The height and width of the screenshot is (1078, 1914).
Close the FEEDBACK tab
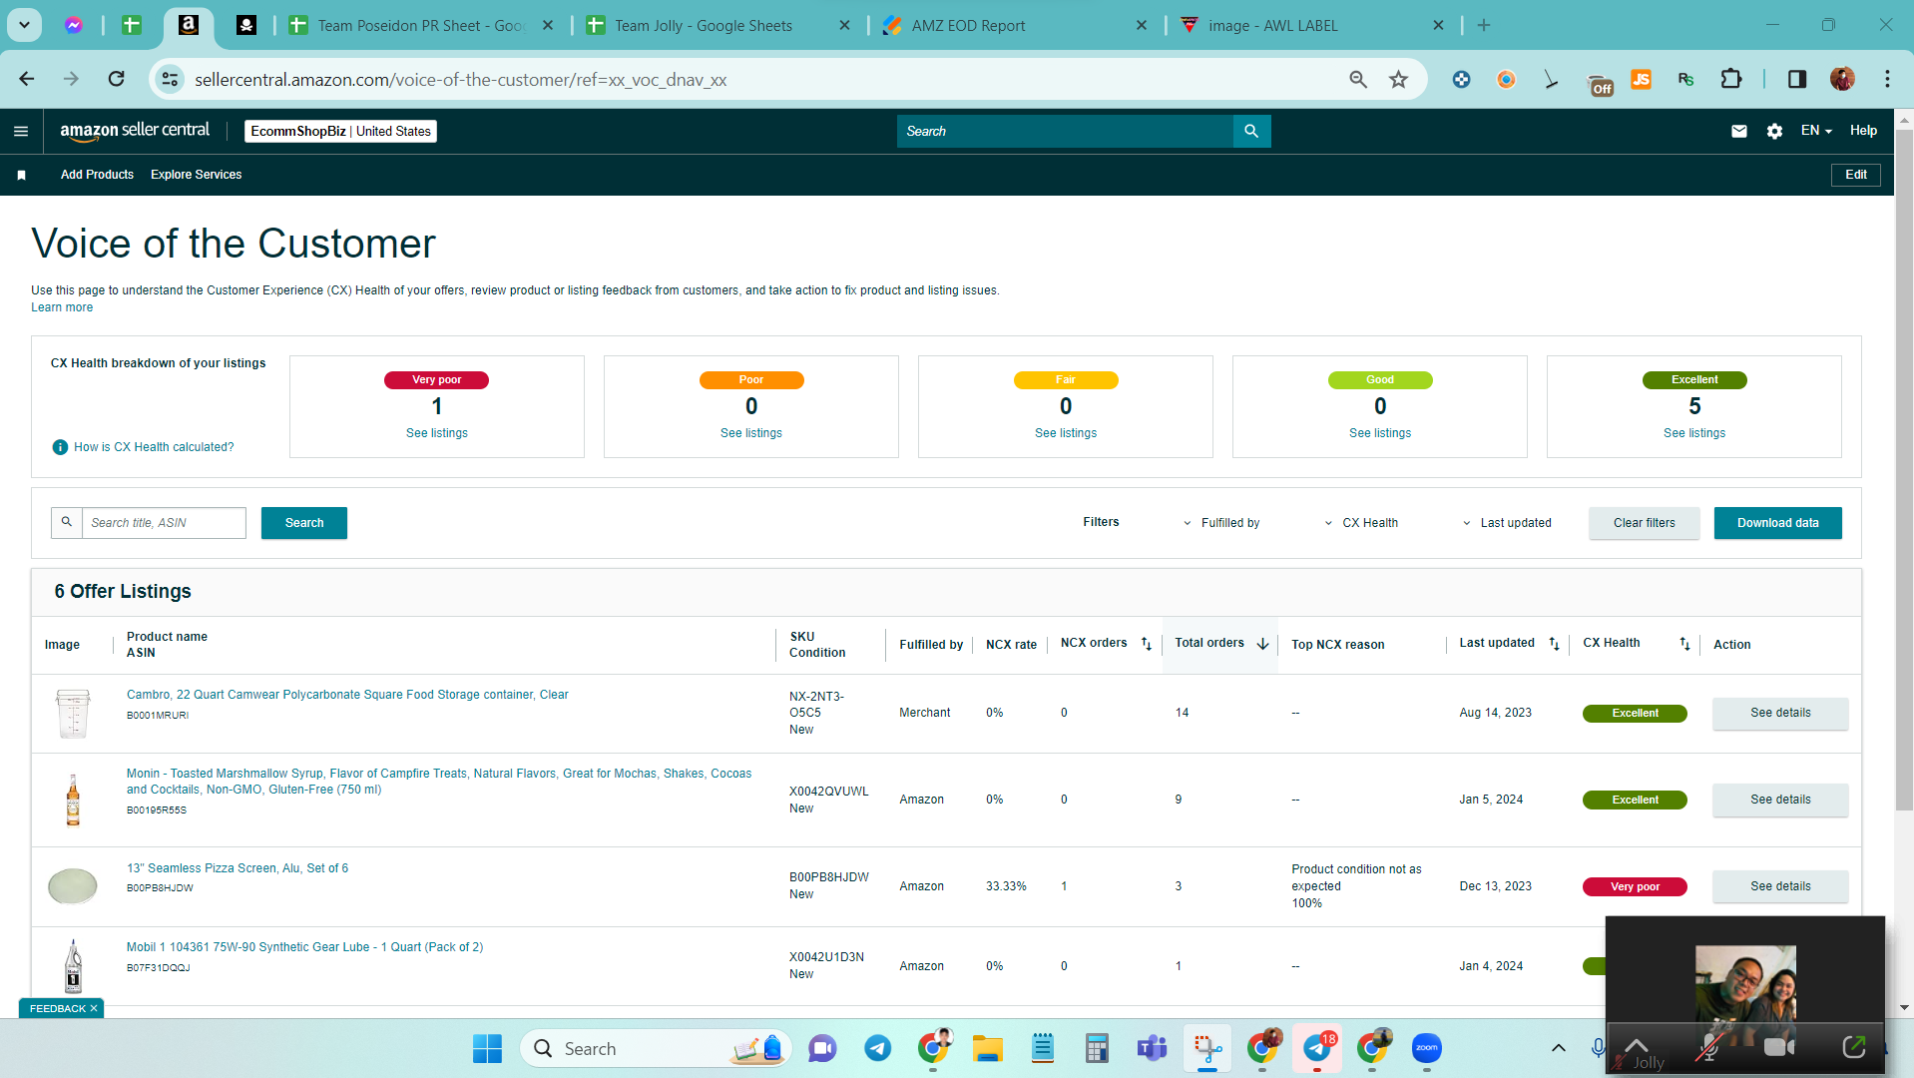(x=94, y=1009)
